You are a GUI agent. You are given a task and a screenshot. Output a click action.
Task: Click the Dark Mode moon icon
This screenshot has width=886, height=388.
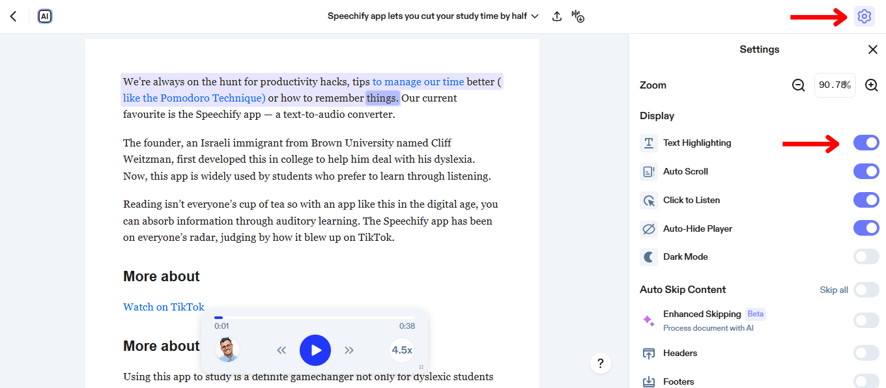coord(647,256)
